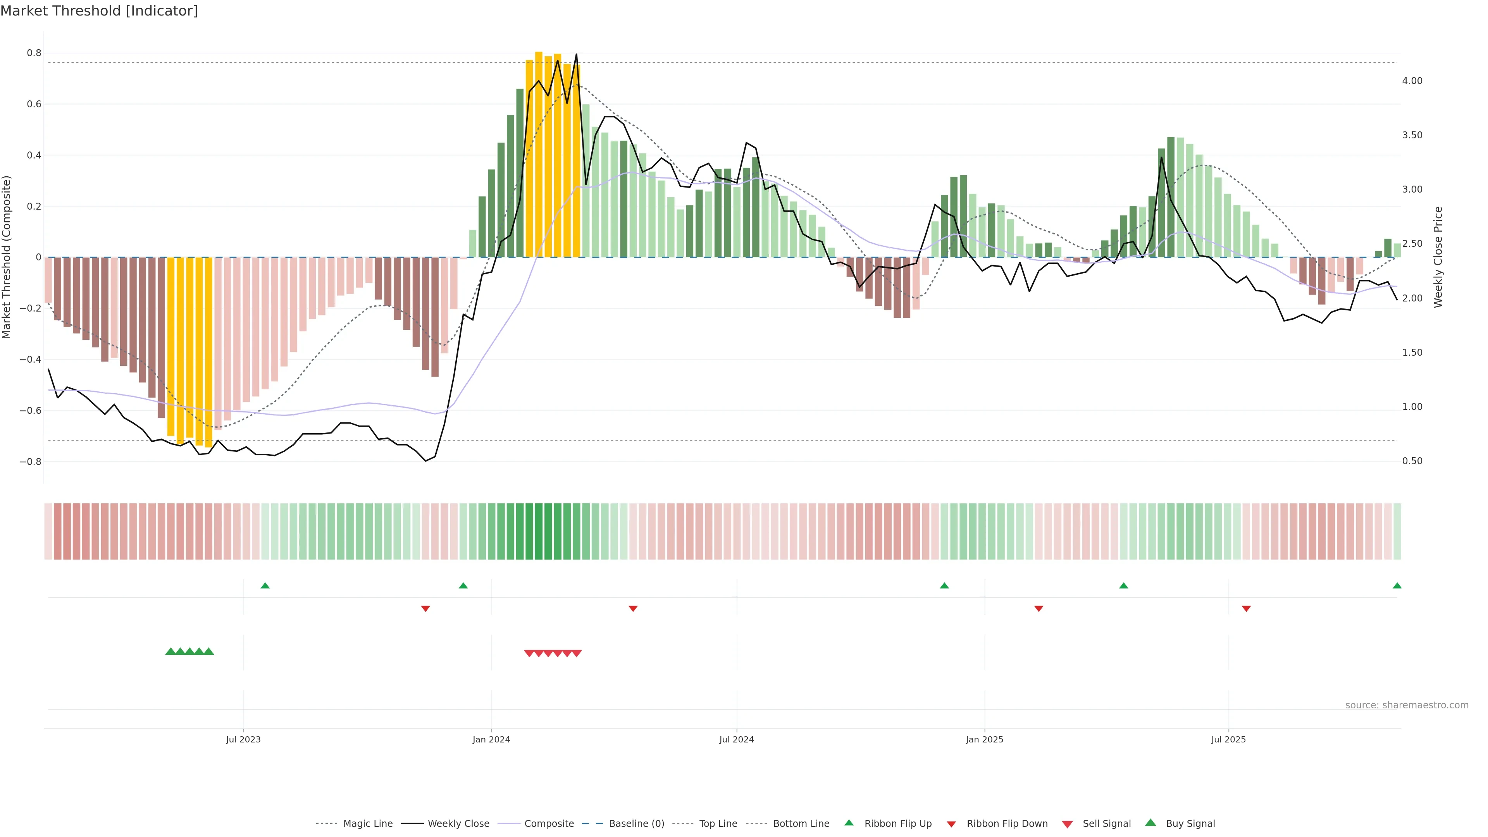Toggle the Top Line legend entry
Image resolution: width=1488 pixels, height=837 pixels.
click(718, 824)
